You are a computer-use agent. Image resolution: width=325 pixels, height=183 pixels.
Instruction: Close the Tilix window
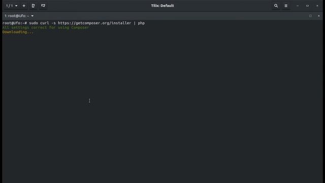click(317, 6)
